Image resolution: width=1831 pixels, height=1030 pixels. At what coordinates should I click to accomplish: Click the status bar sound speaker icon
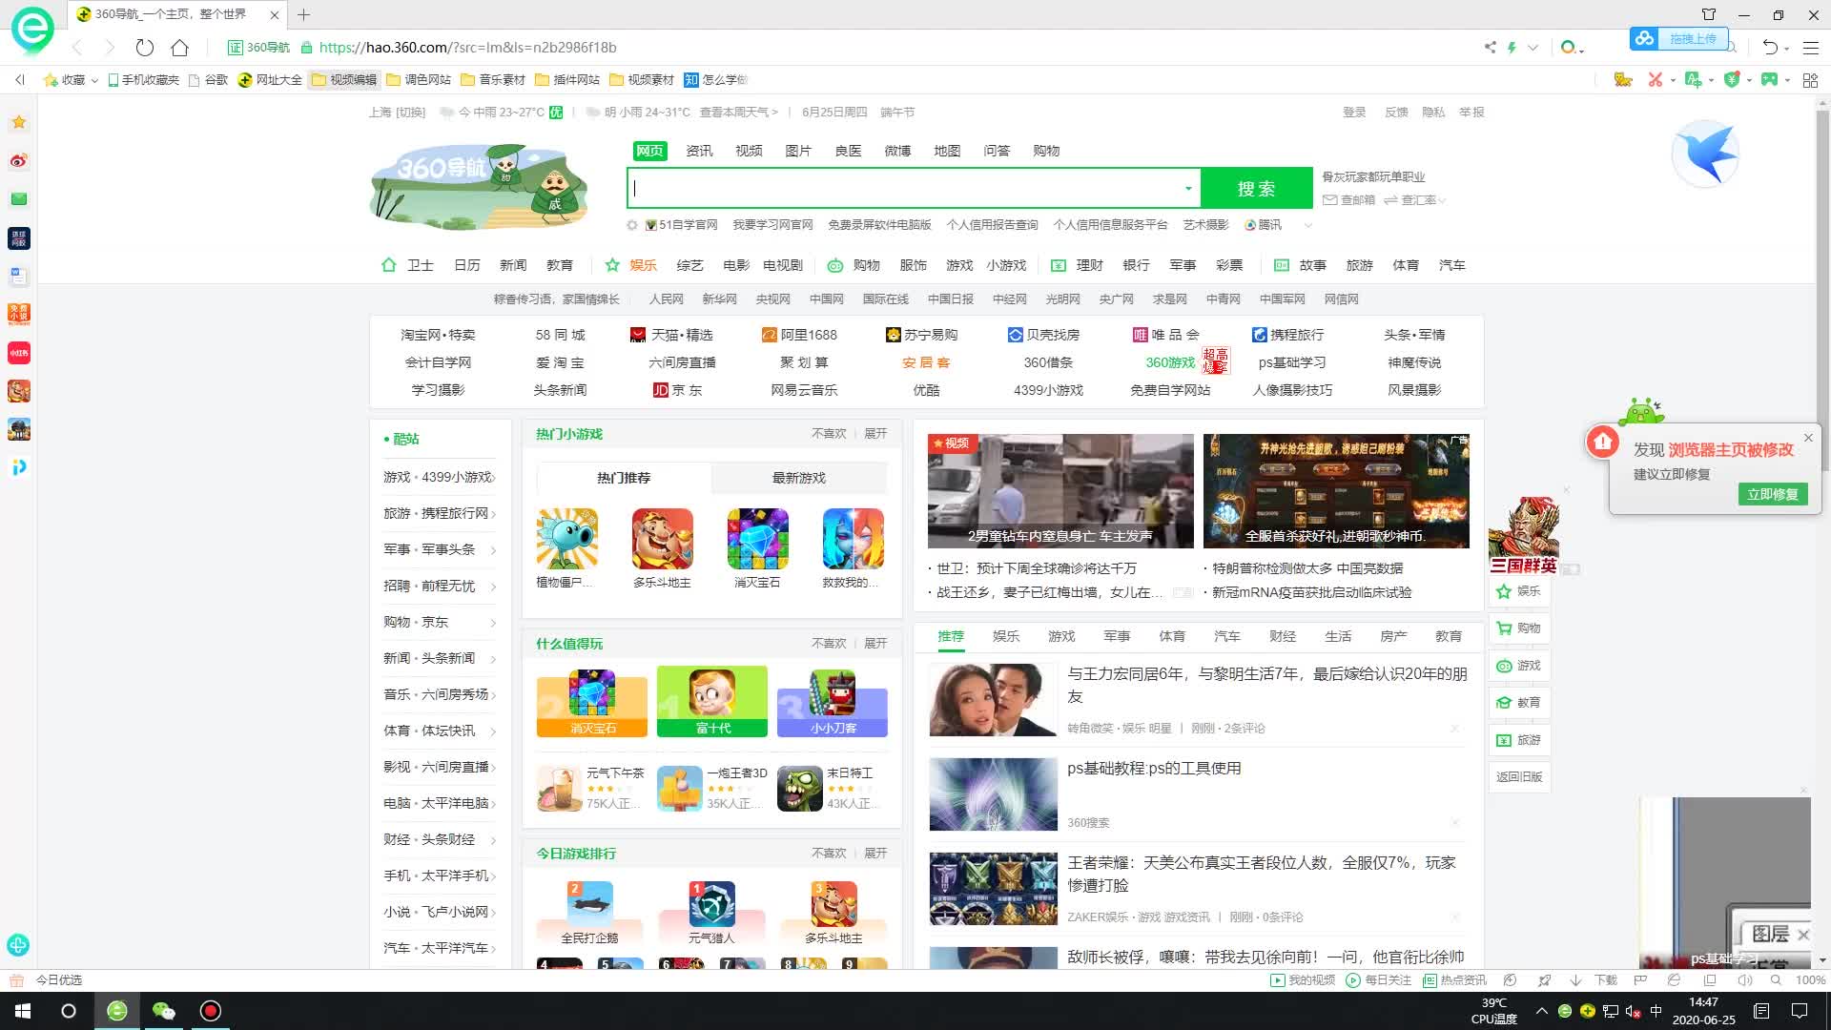(1745, 980)
